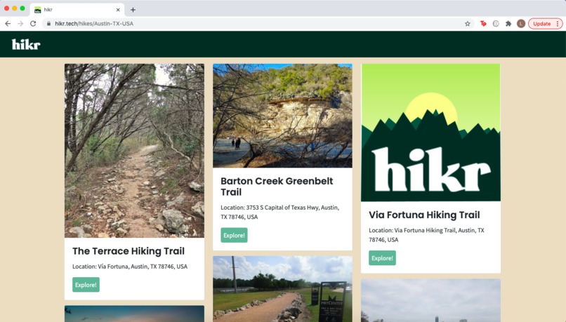Click the gravel path trail photo

coord(282,289)
